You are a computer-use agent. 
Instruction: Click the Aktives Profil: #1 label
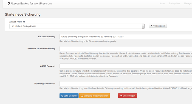(x=17, y=22)
